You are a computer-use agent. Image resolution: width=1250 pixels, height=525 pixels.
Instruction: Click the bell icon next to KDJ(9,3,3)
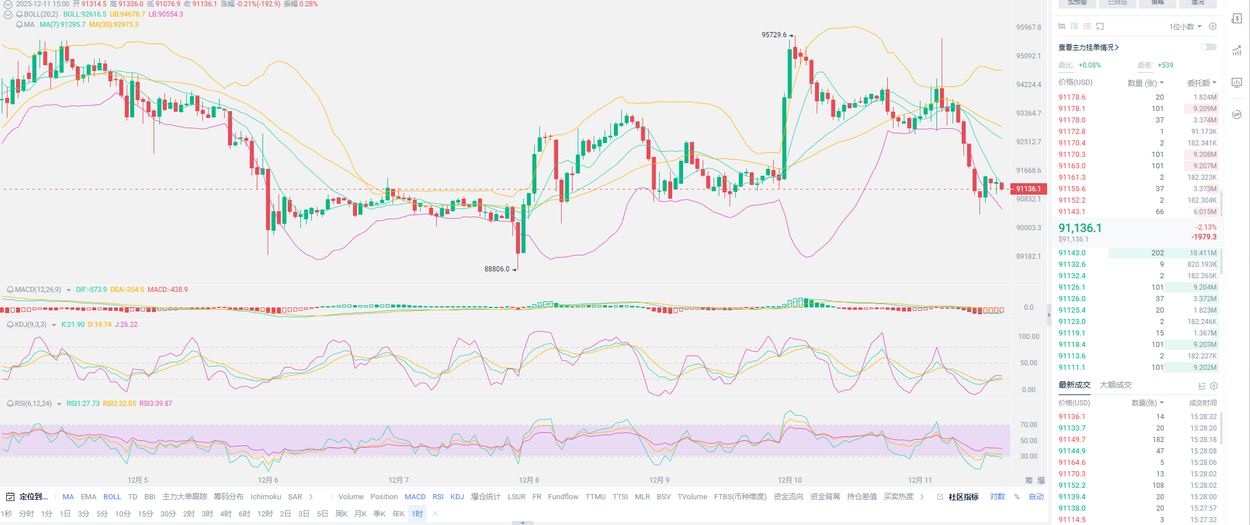[10, 325]
